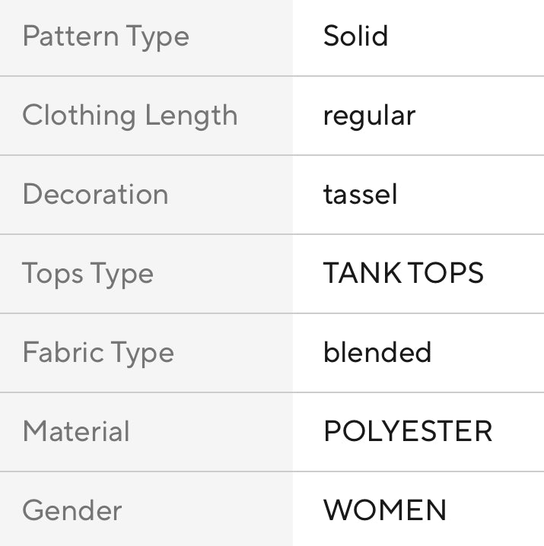Click the word Tops in the label column

point(49,274)
